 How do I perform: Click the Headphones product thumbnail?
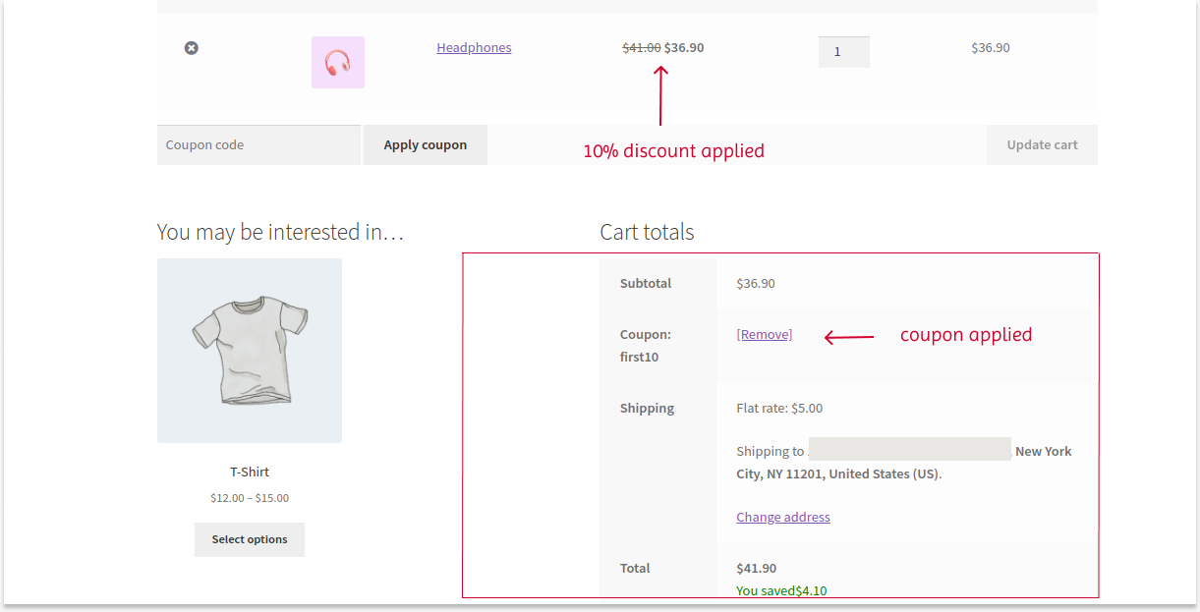337,62
